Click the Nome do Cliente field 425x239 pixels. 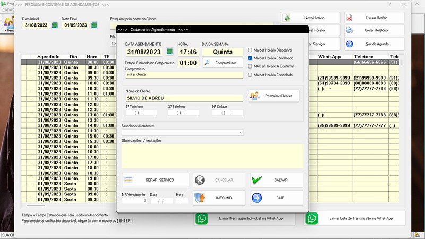[x=184, y=98]
